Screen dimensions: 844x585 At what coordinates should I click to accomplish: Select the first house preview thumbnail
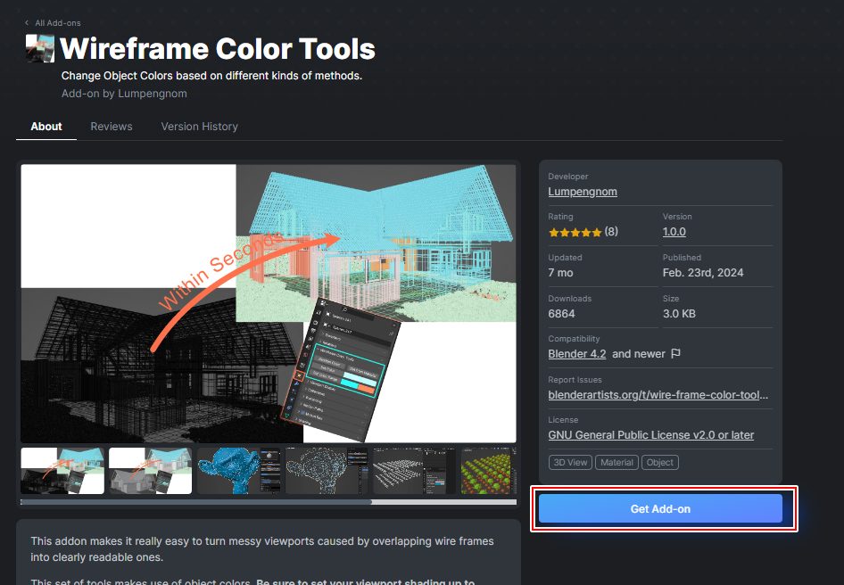62,471
